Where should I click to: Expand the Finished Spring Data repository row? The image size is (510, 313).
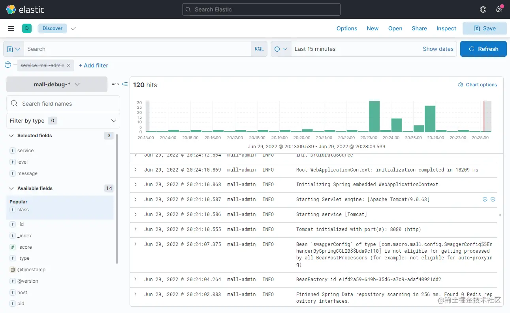pos(135,294)
